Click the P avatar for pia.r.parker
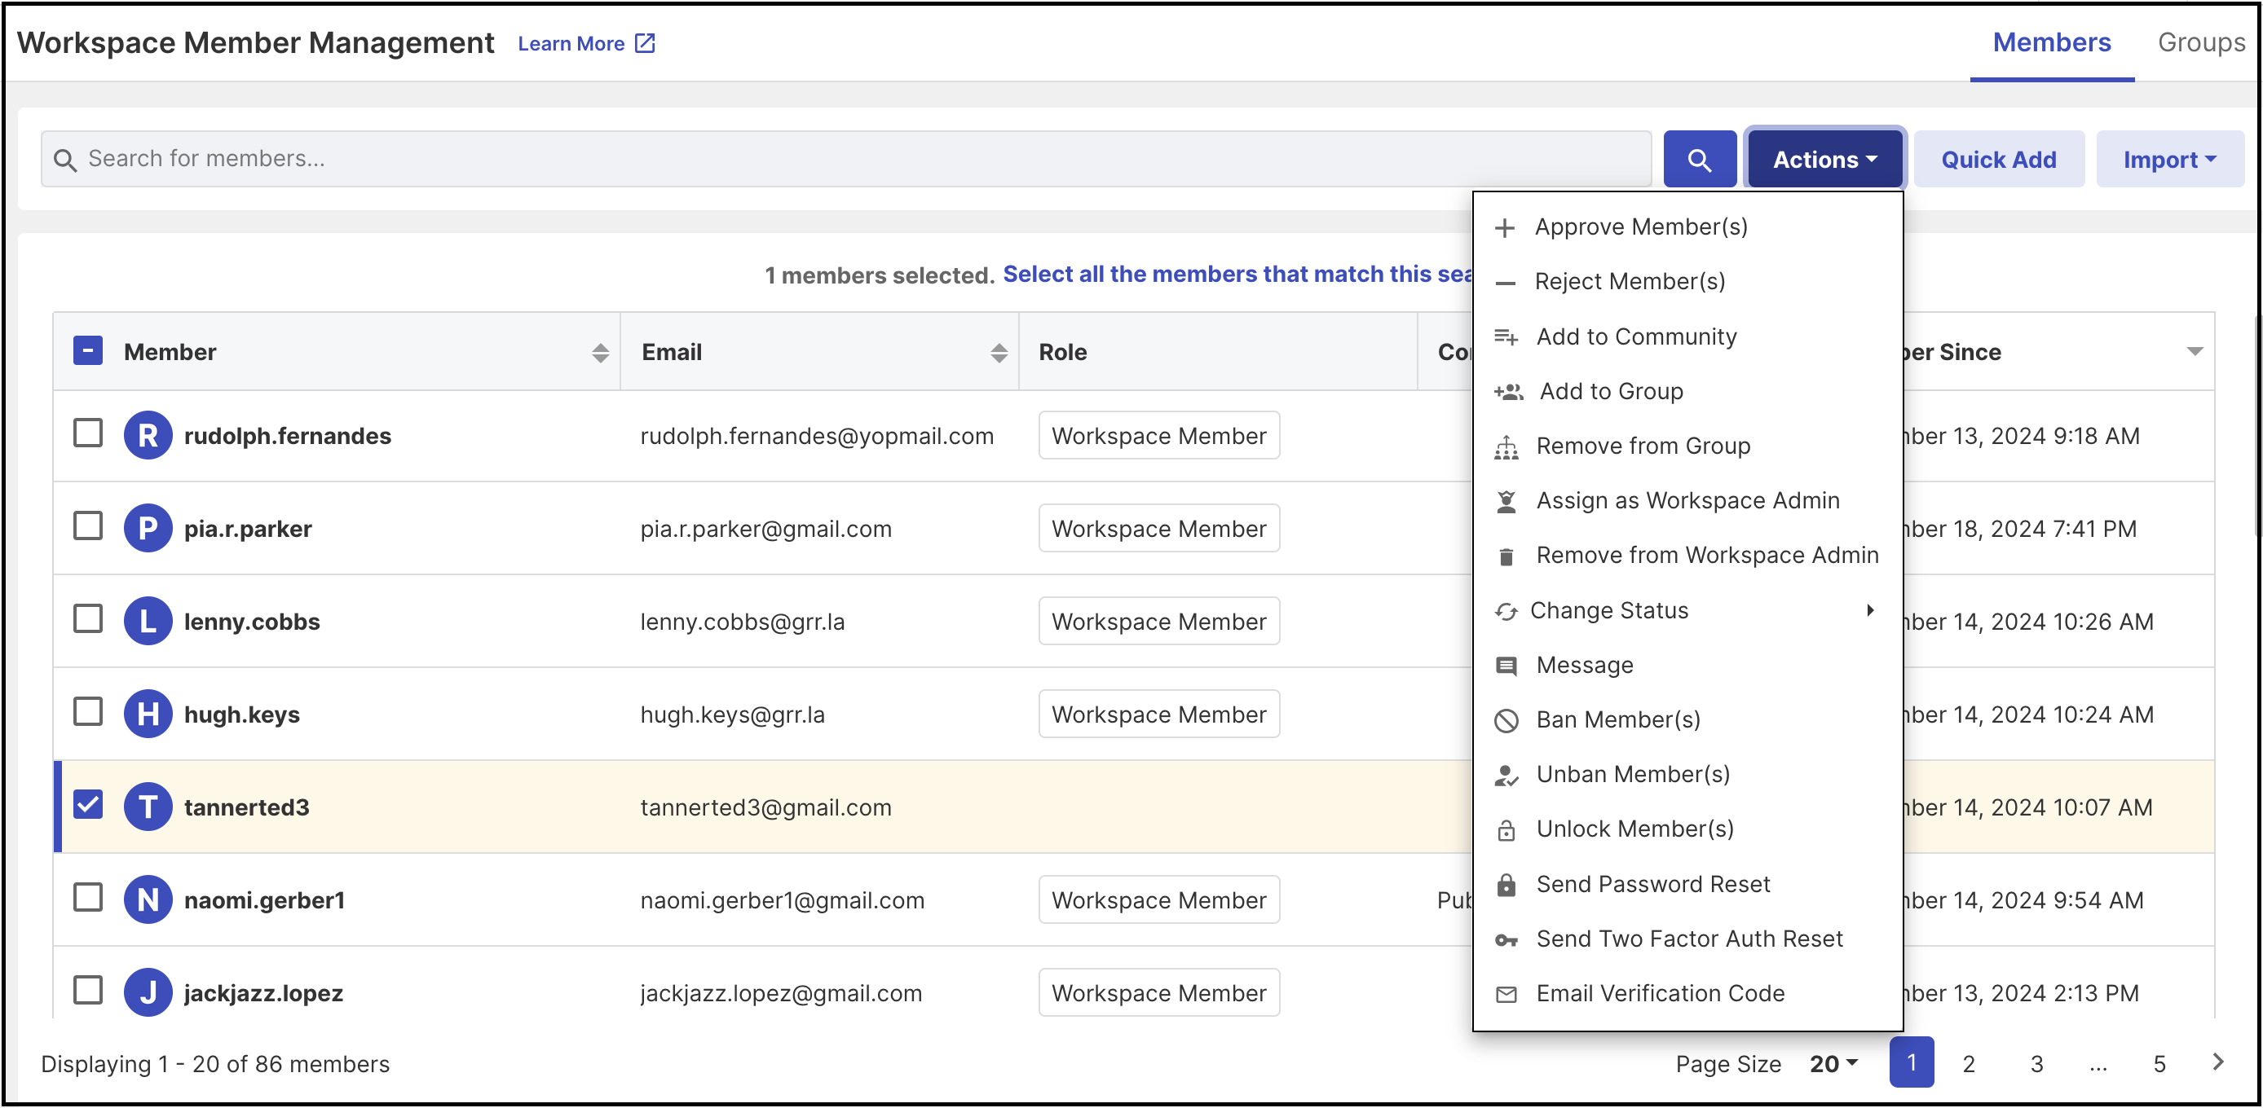 (x=148, y=529)
